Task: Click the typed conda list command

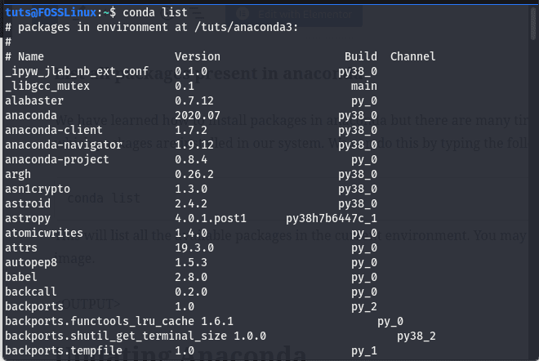Action: point(155,12)
